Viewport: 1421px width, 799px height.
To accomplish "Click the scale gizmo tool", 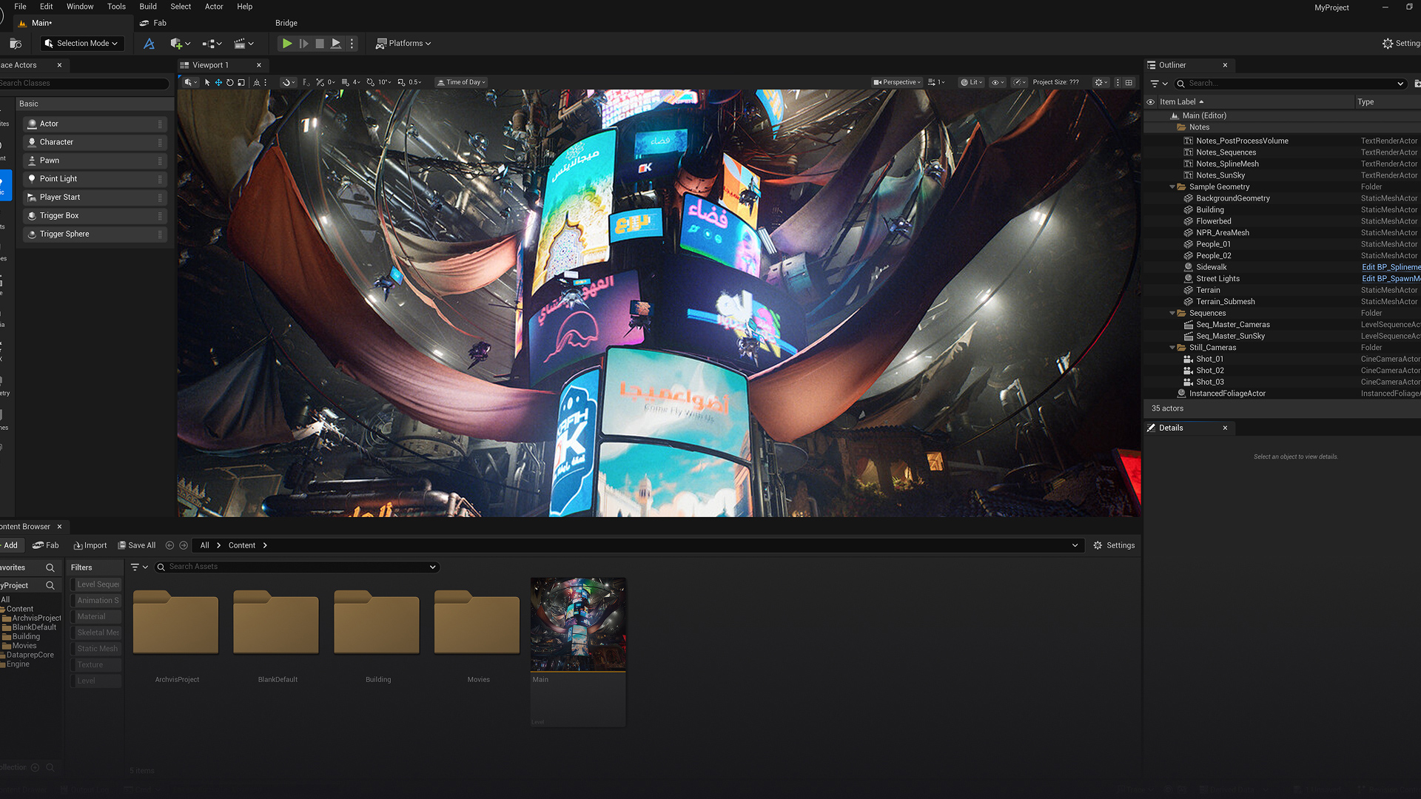I will coord(241,83).
